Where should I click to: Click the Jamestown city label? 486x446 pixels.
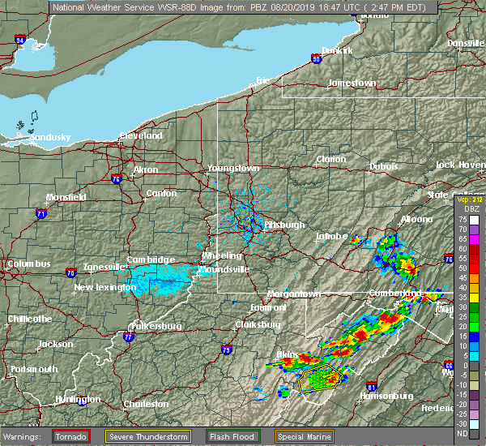coord(352,84)
